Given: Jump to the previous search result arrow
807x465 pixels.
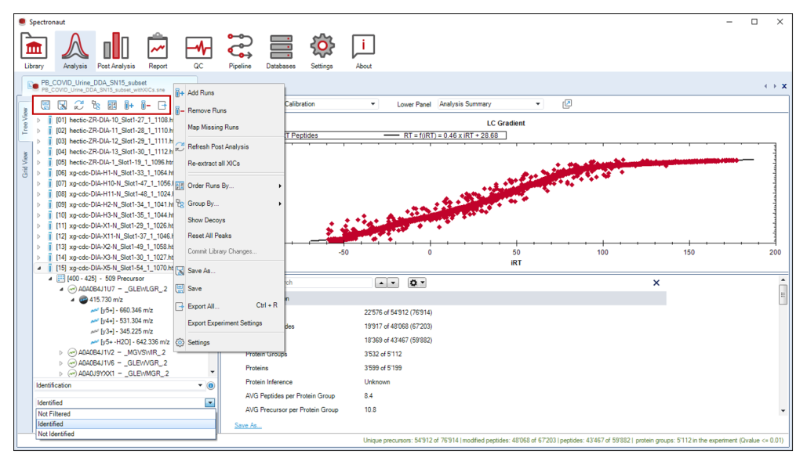Looking at the screenshot, I should (381, 283).
